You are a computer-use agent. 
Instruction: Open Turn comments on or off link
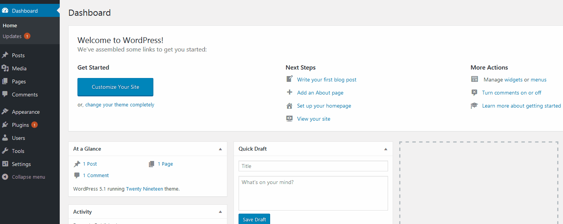(x=512, y=93)
